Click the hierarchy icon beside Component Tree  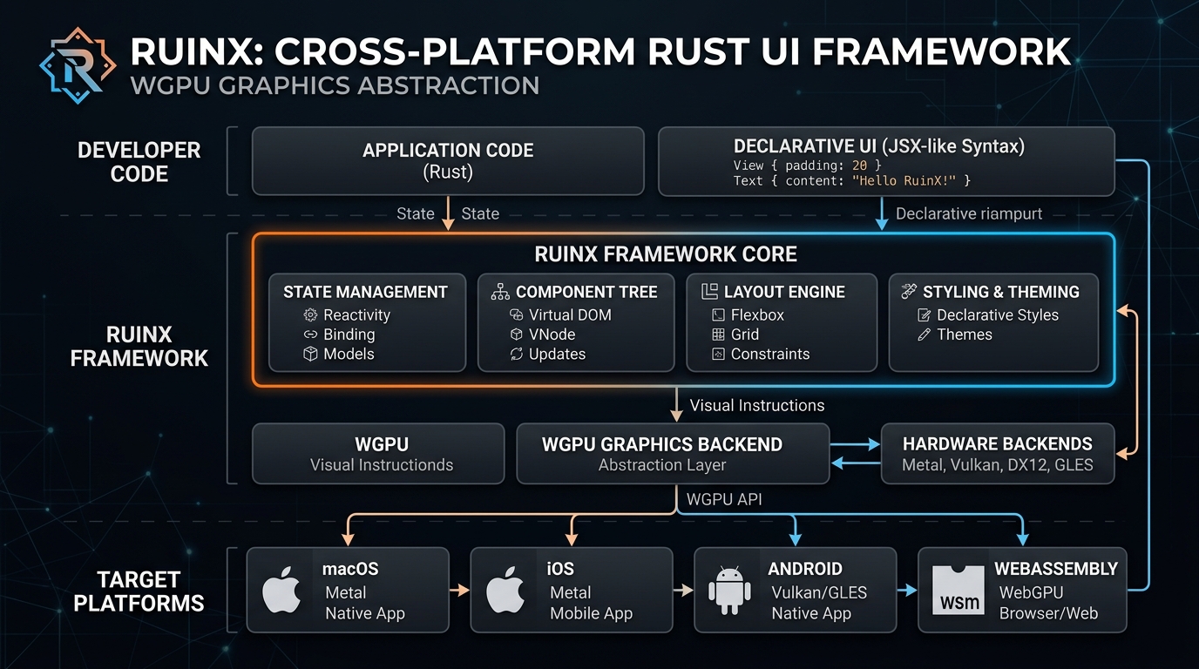click(x=500, y=292)
